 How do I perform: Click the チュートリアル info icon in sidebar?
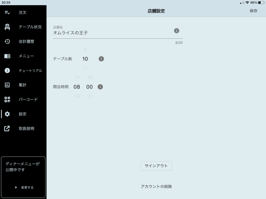(7, 70)
